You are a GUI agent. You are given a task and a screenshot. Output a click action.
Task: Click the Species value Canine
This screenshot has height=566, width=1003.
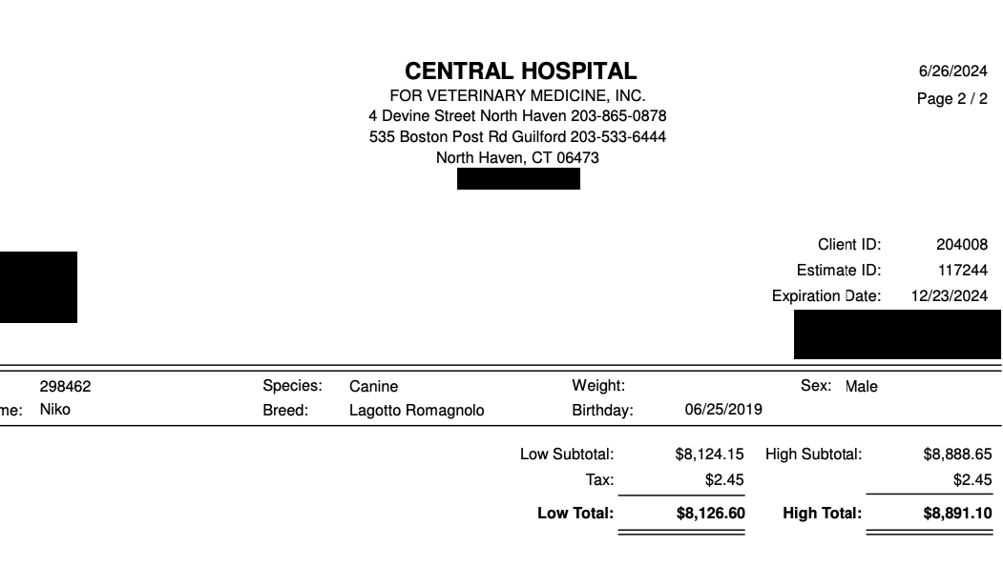click(x=373, y=387)
